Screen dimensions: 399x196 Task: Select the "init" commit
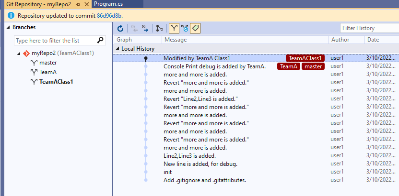coord(168,172)
